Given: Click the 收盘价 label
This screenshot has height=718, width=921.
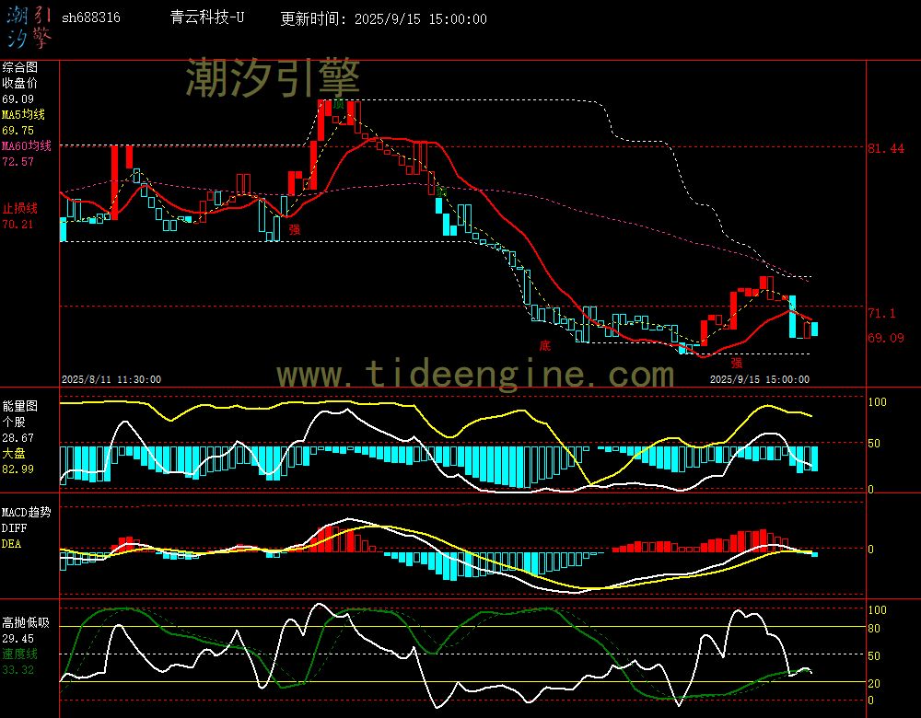Looking at the screenshot, I should coord(20,84).
